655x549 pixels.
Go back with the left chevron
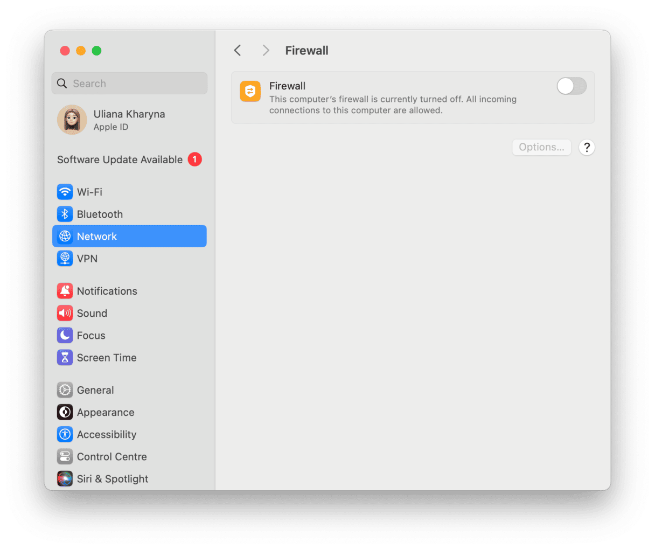tap(238, 51)
